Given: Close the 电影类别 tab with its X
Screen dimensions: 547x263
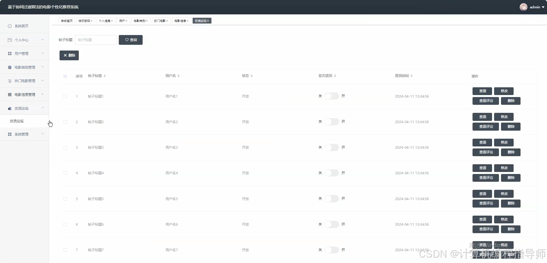Looking at the screenshot, I should click(147, 21).
